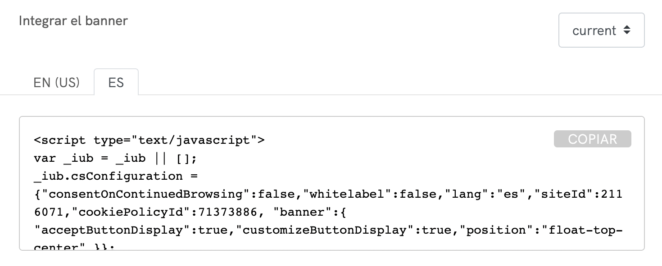The width and height of the screenshot is (662, 266).
Task: Click the _iub.csConfiguration line
Action: click(x=114, y=176)
